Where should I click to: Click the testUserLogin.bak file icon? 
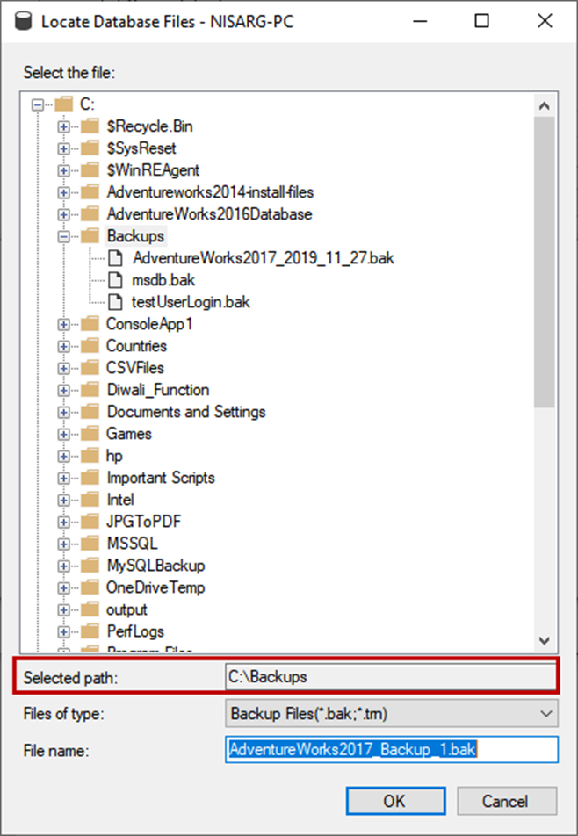click(116, 302)
